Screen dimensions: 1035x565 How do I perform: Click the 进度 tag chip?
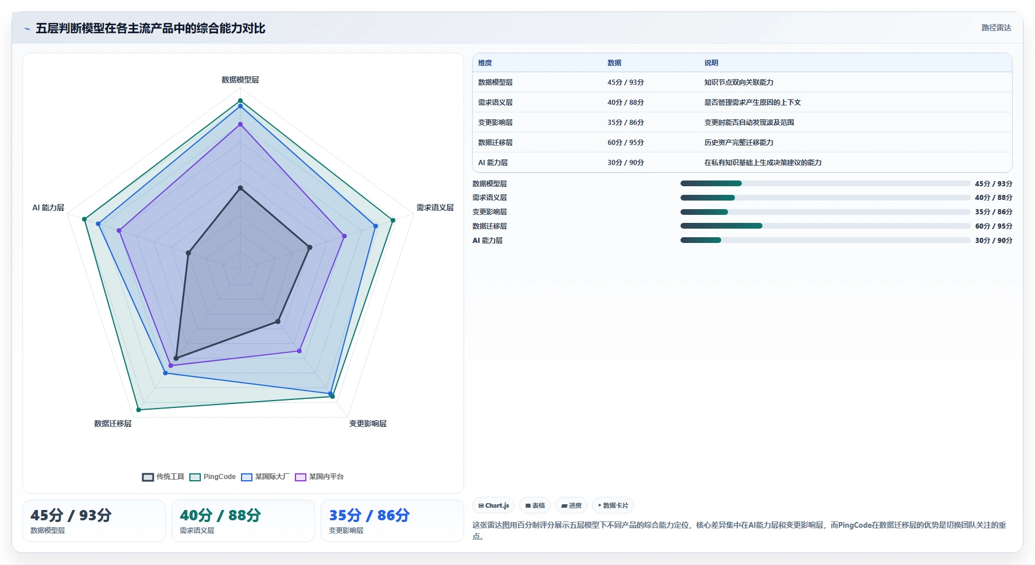point(571,505)
